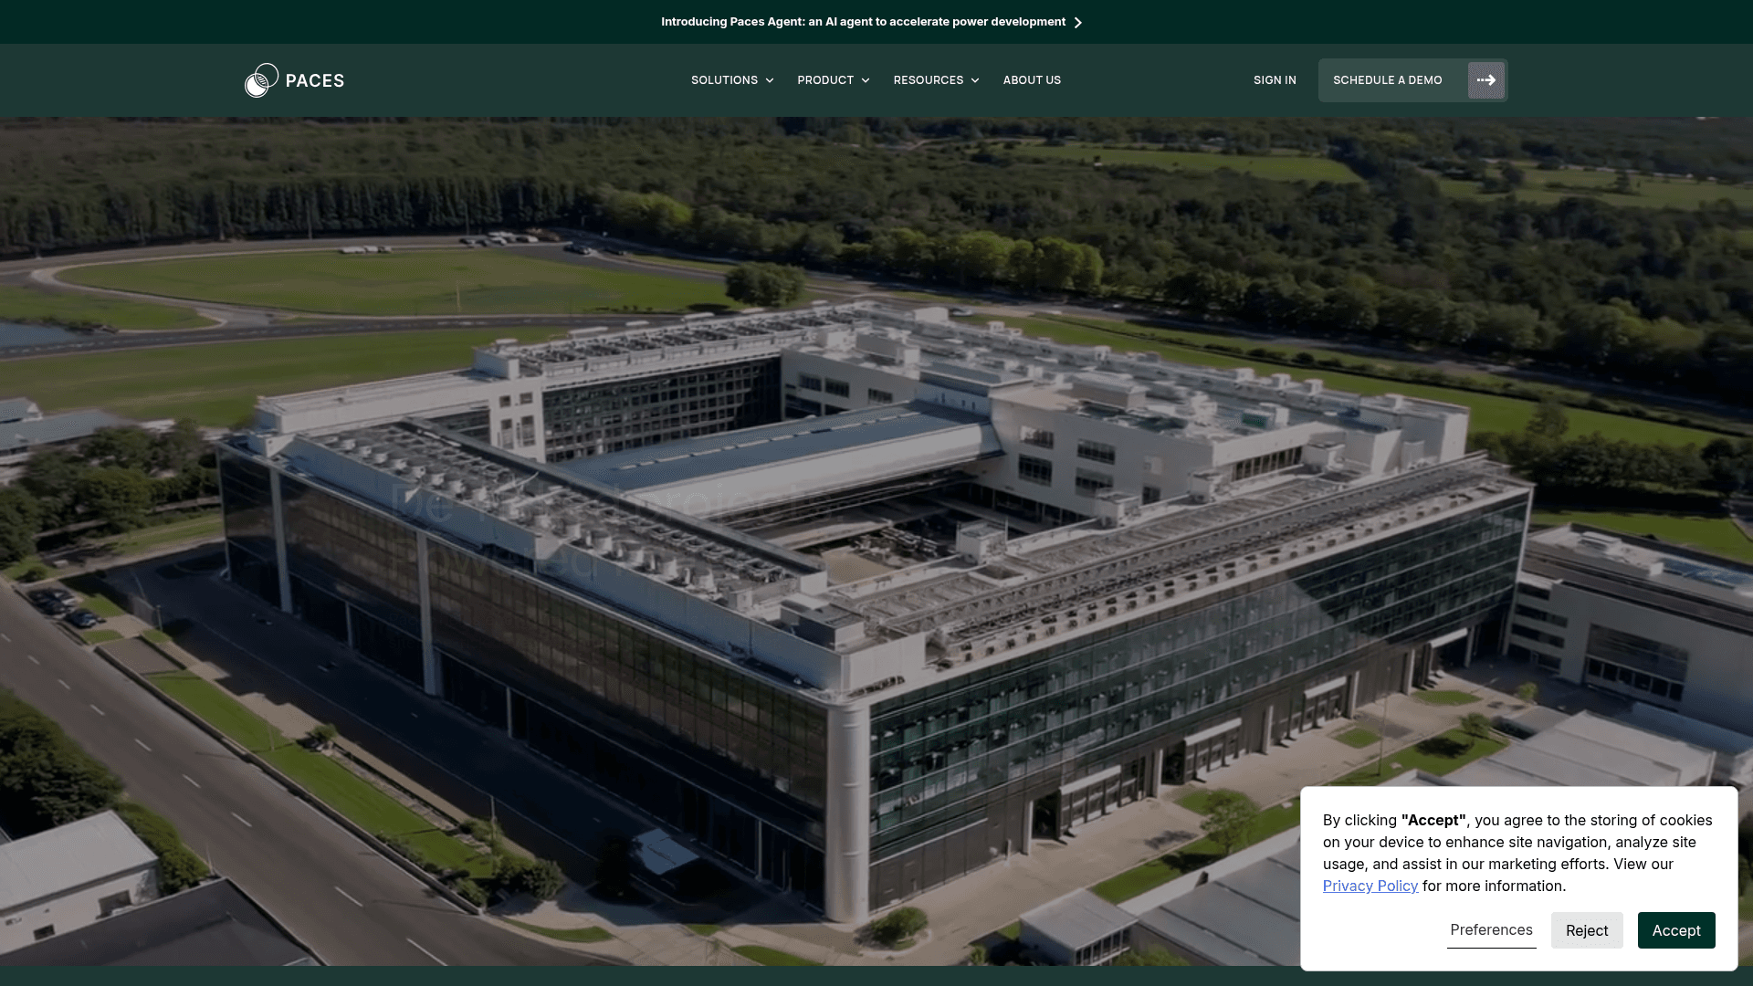The height and width of the screenshot is (986, 1753).
Task: Open the Privacy Policy link
Action: 1370,886
